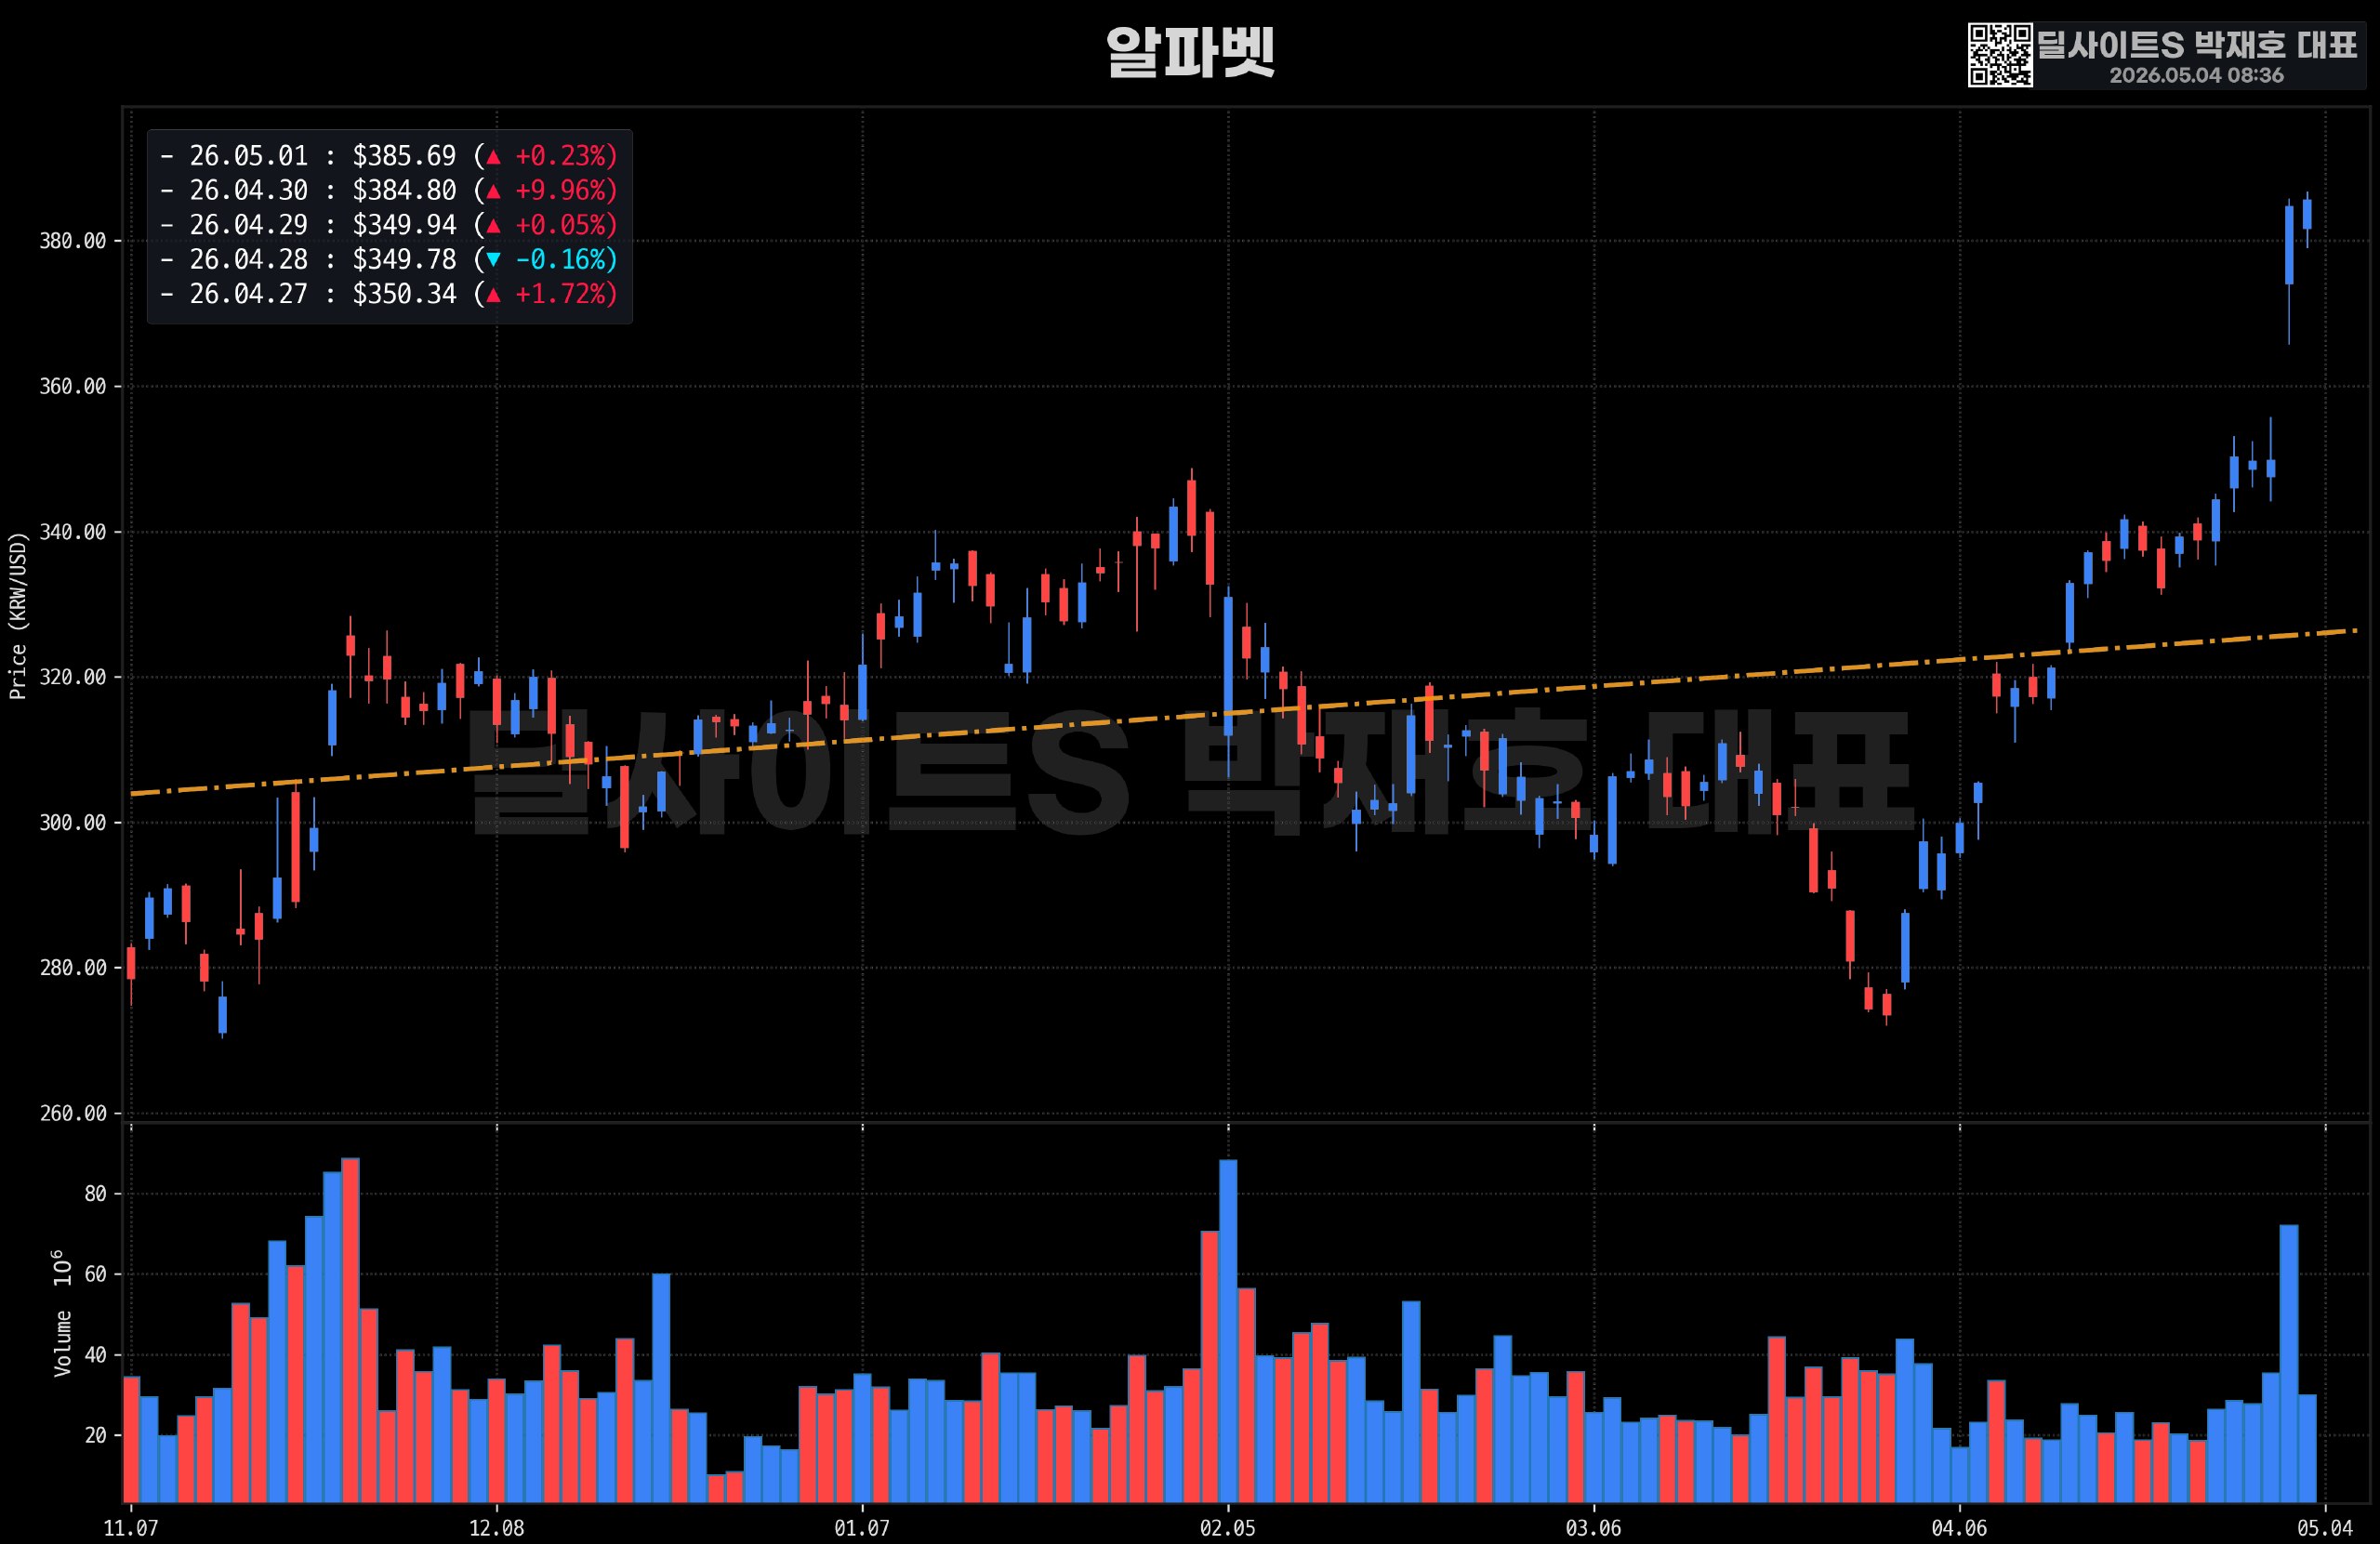Click the long blue candle at 02.05

click(x=1228, y=666)
